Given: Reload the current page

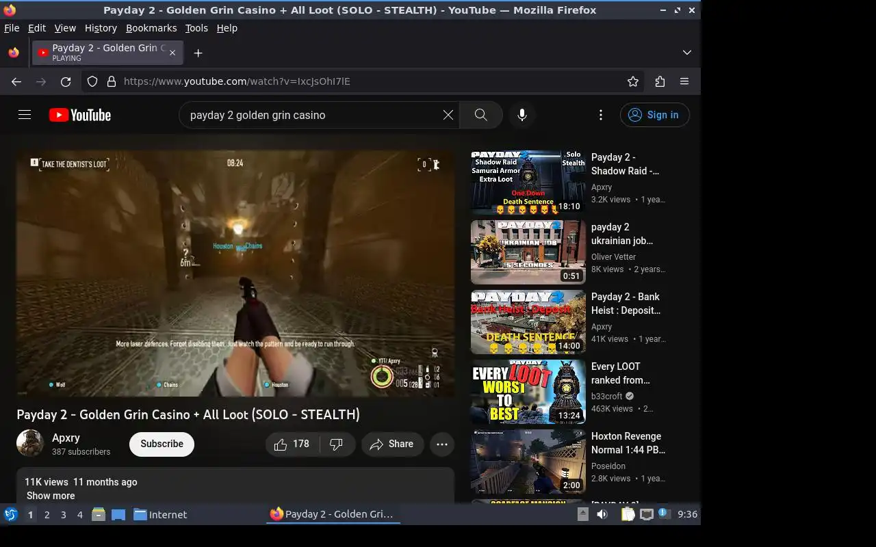Looking at the screenshot, I should [66, 81].
